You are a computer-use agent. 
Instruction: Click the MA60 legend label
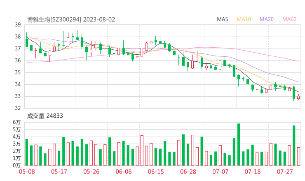click(289, 19)
